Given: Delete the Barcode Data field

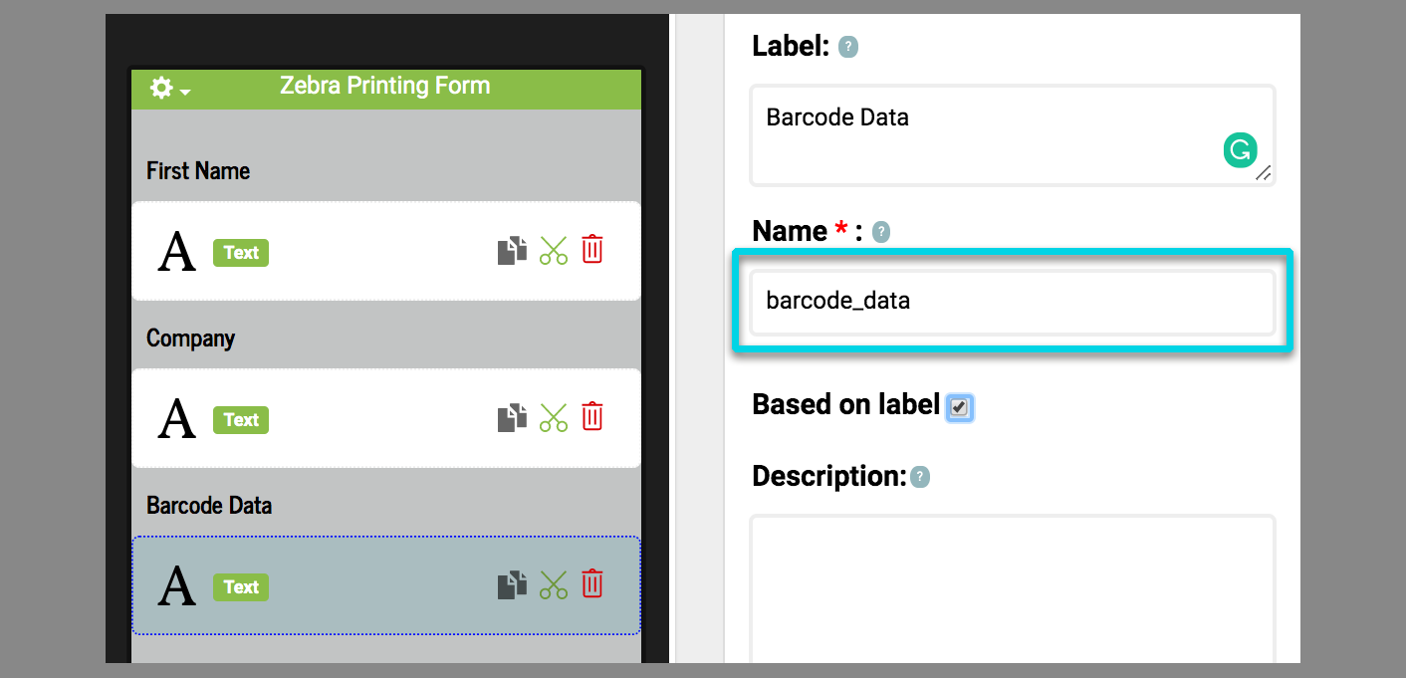Looking at the screenshot, I should click(592, 583).
